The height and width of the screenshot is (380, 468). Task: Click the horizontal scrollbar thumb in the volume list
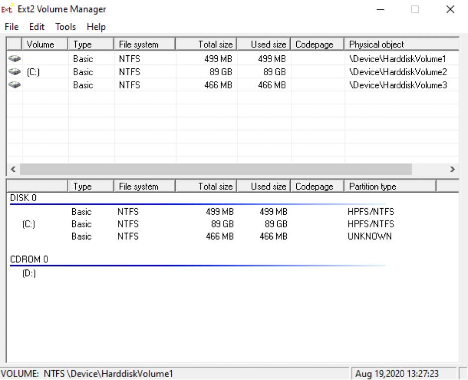(x=216, y=169)
